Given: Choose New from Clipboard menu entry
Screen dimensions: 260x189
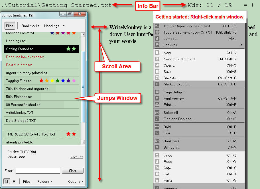Looking at the screenshot, I should [x=199, y=59].
